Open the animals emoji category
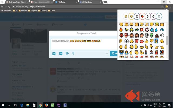The width and height of the screenshot is (173, 108). click(131, 16)
